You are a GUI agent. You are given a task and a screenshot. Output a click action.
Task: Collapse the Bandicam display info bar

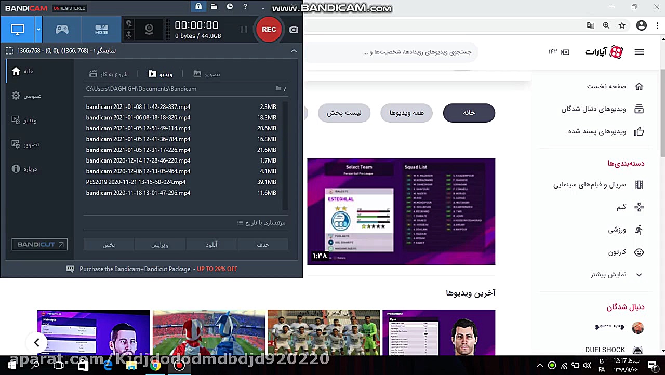[x=294, y=51]
